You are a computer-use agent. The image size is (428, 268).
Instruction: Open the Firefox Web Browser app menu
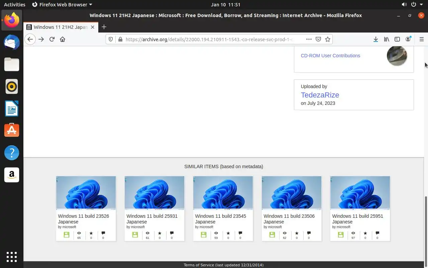point(62,5)
